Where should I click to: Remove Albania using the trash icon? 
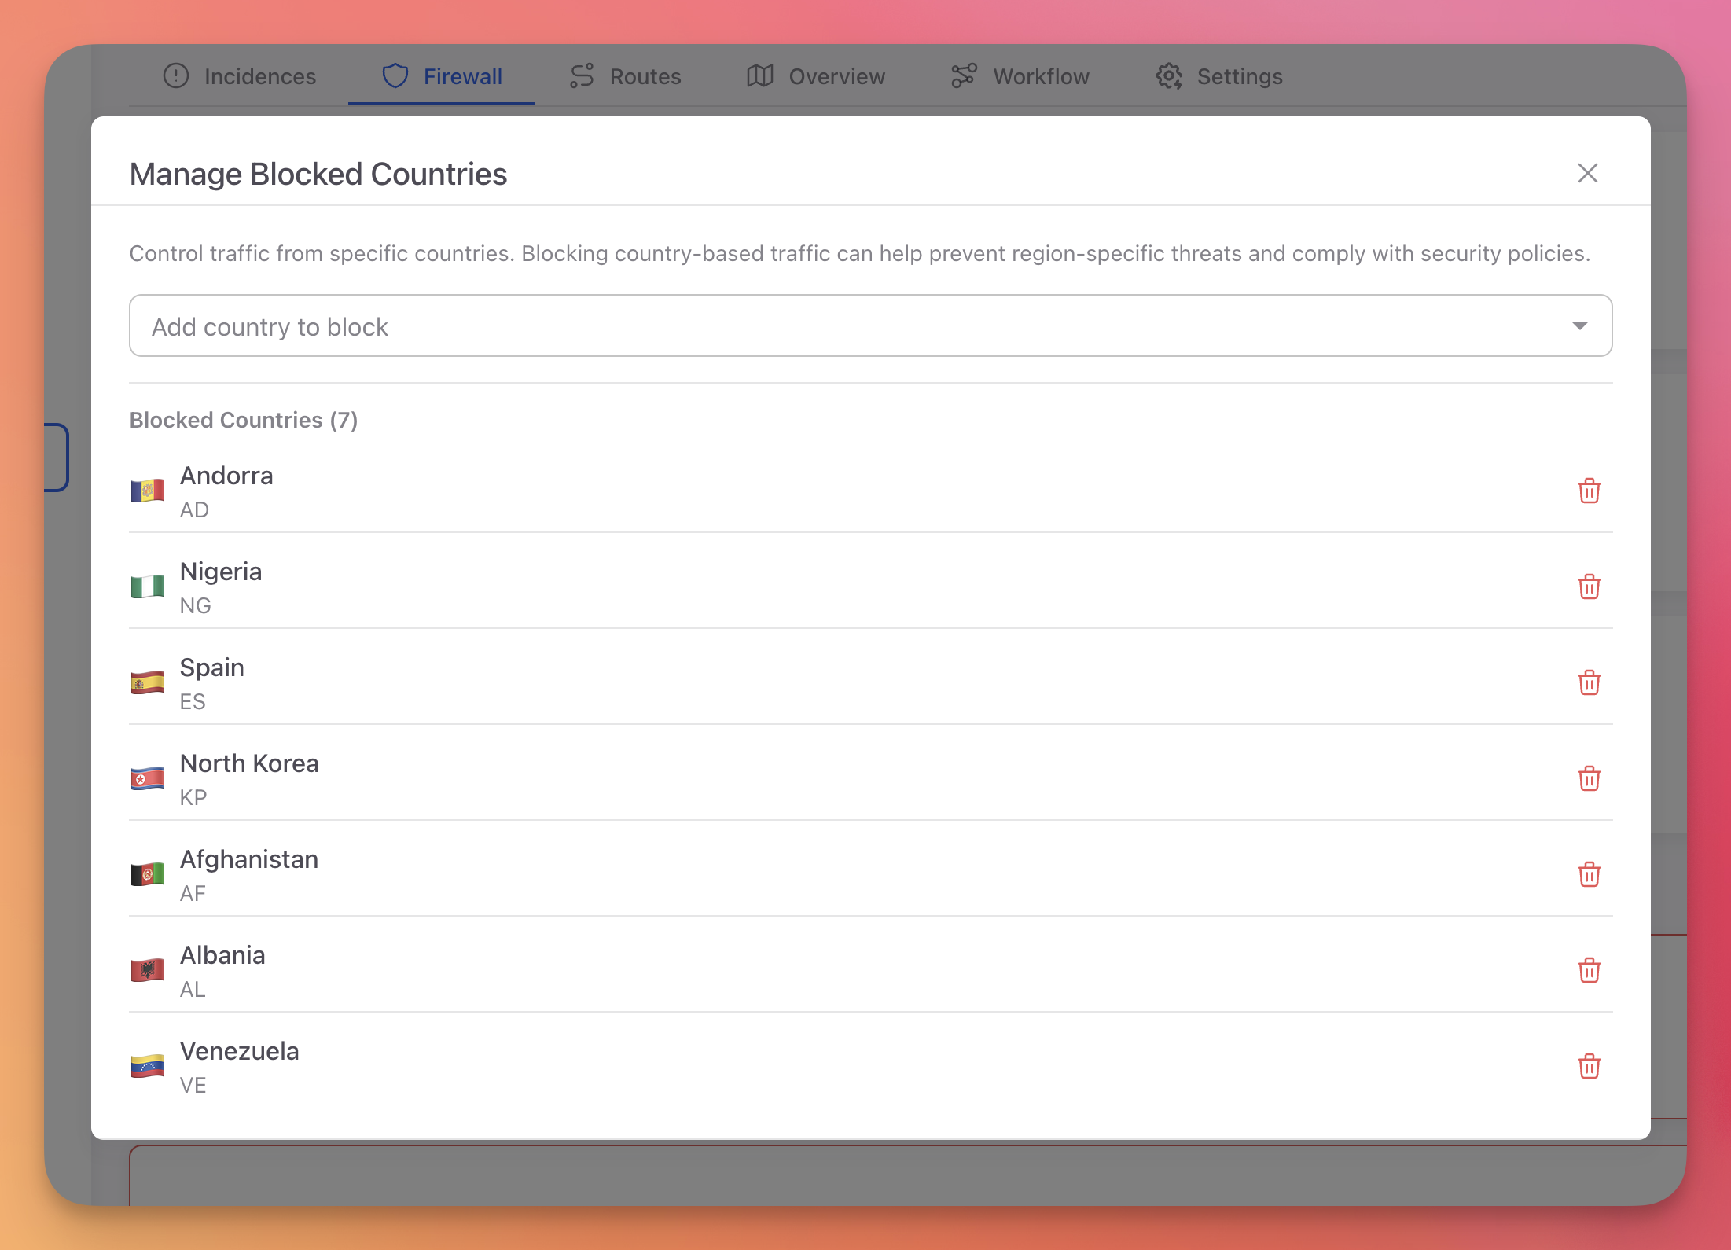(x=1590, y=971)
